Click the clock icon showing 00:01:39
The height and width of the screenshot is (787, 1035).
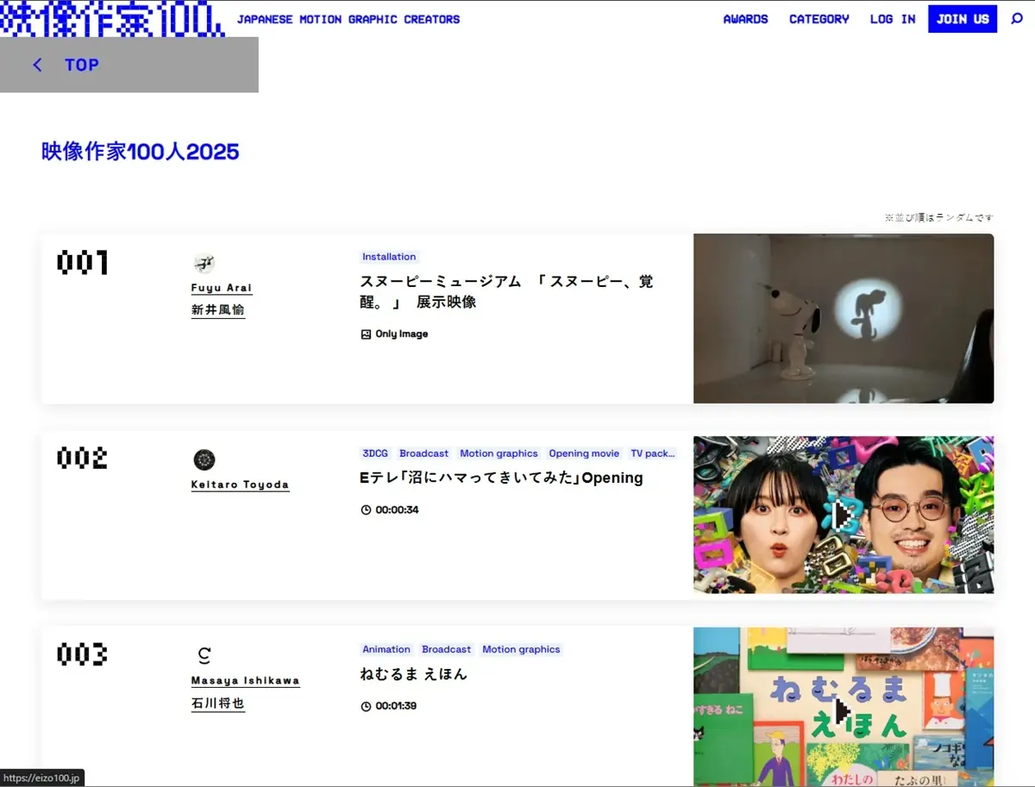click(366, 705)
